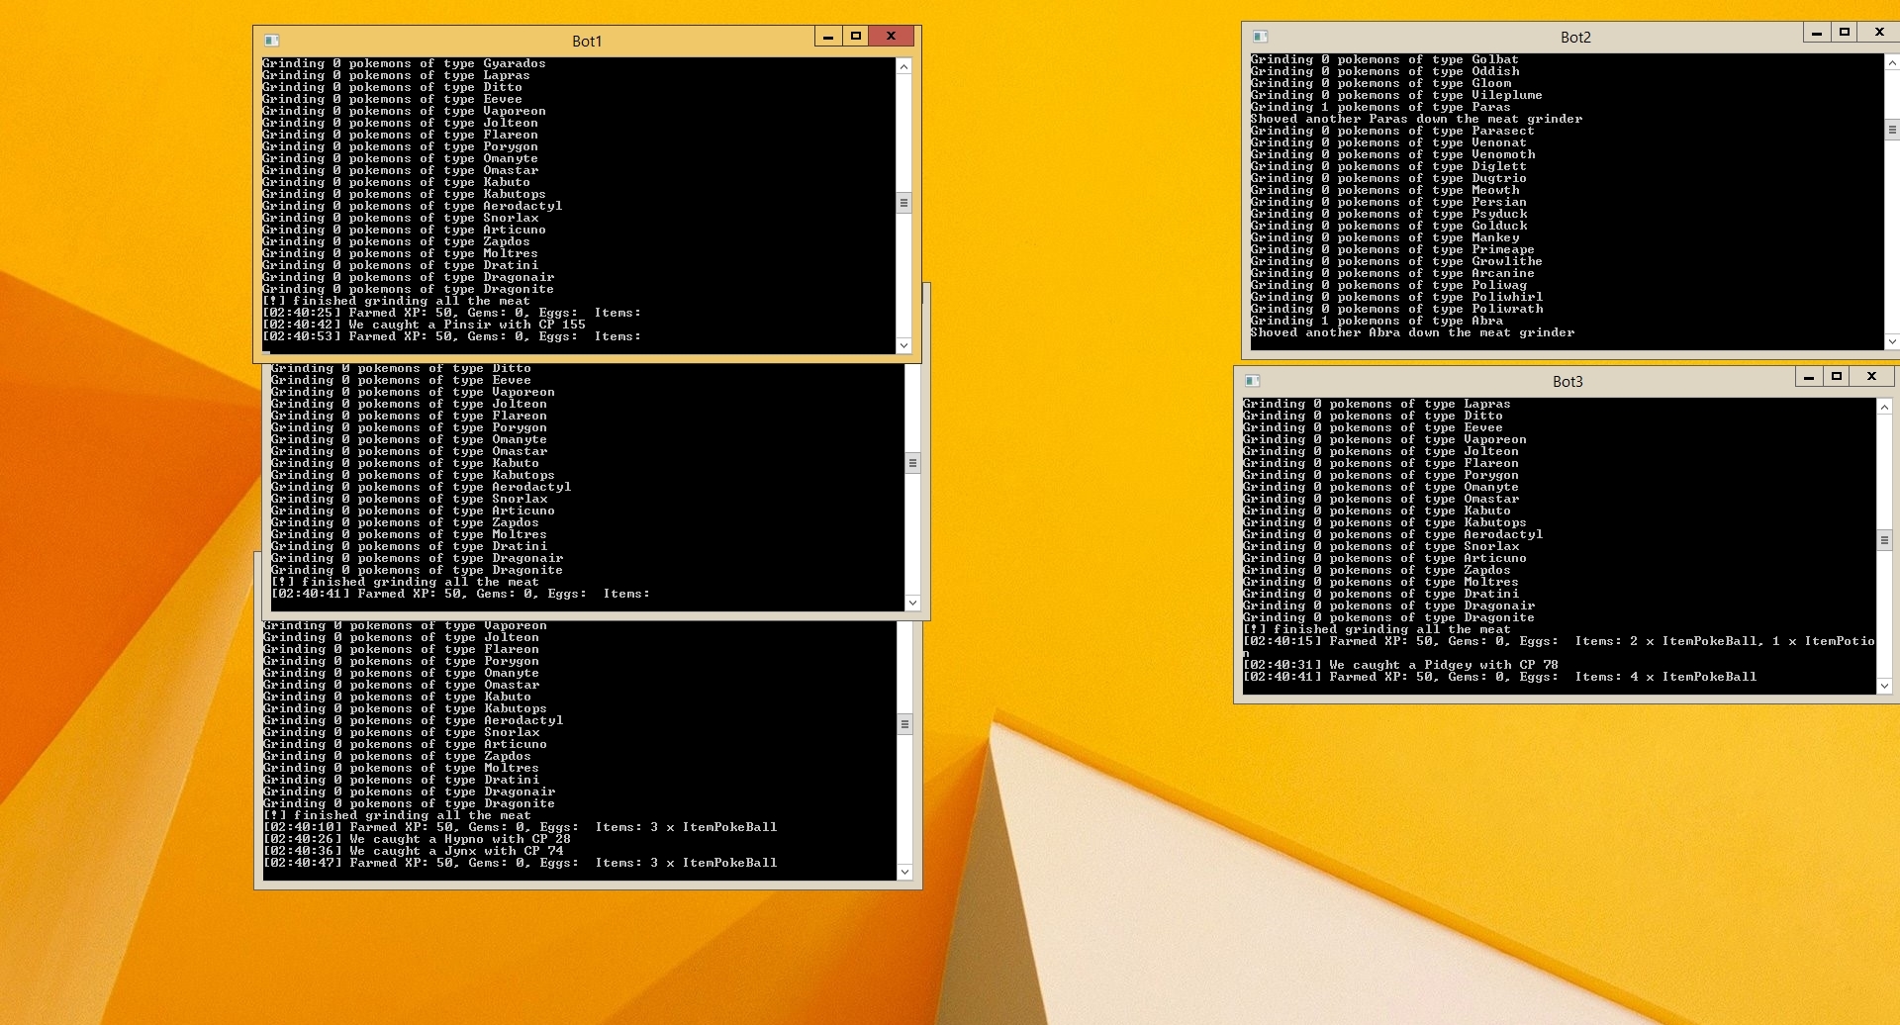The height and width of the screenshot is (1025, 1900).
Task: Click the Bot2 window system icon
Action: [x=1261, y=37]
